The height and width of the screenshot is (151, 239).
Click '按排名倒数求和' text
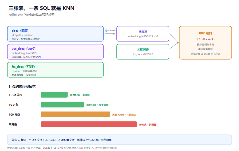click(205, 44)
